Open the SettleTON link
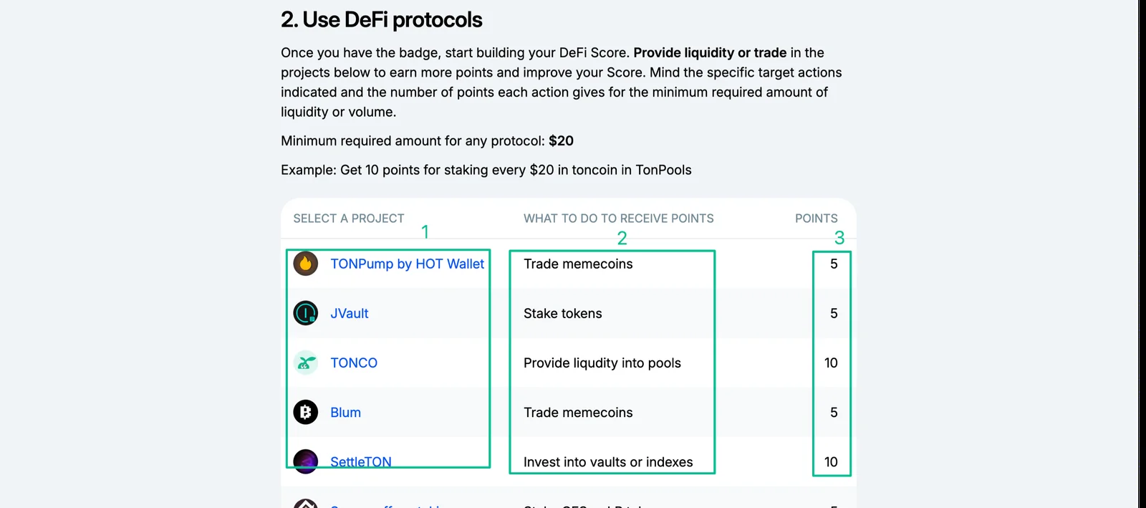1146x508 pixels. pyautogui.click(x=361, y=461)
